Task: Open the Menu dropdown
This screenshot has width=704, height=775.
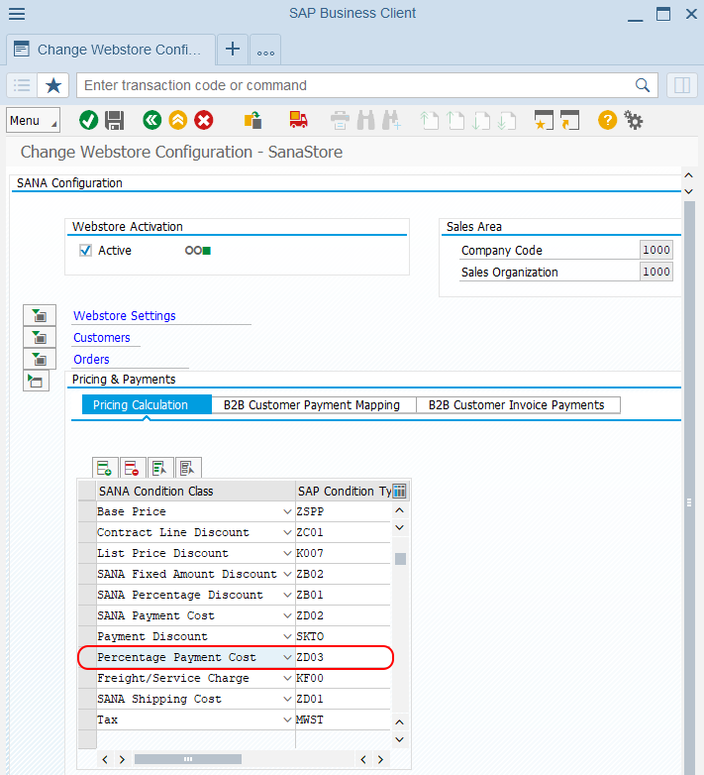Action: tap(33, 120)
